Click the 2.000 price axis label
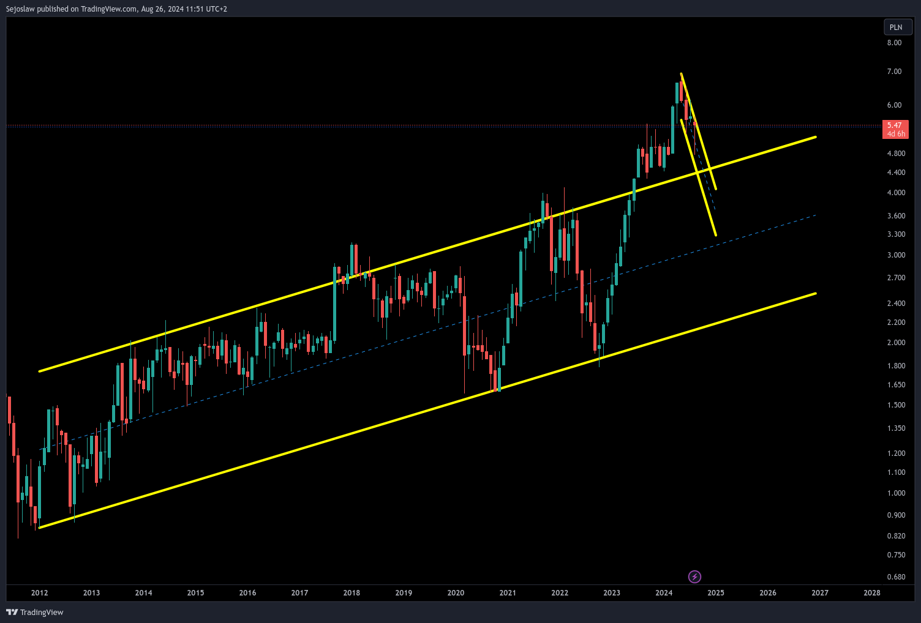The image size is (921, 623). point(896,343)
